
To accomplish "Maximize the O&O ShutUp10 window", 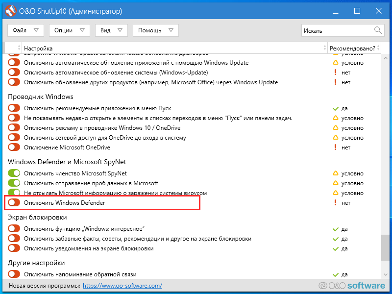I will 357,11.
